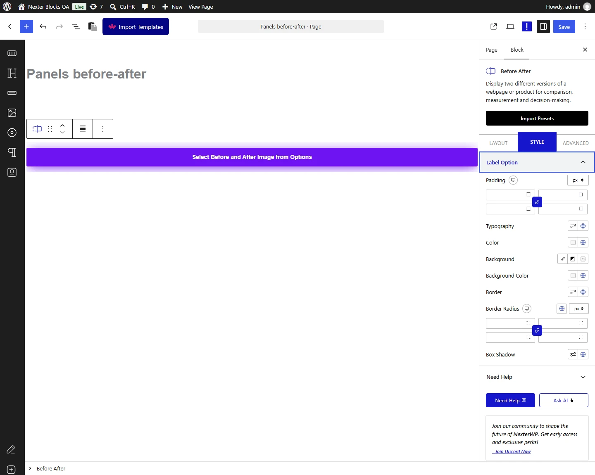
Task: Open the block inserter plus button
Action: (x=26, y=26)
